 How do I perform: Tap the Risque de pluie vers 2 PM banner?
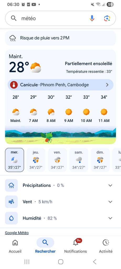(60, 38)
